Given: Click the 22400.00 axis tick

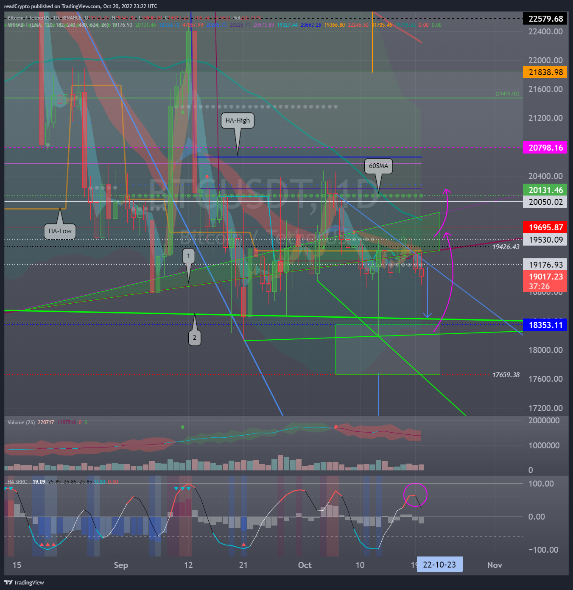Looking at the screenshot, I should click(x=545, y=31).
